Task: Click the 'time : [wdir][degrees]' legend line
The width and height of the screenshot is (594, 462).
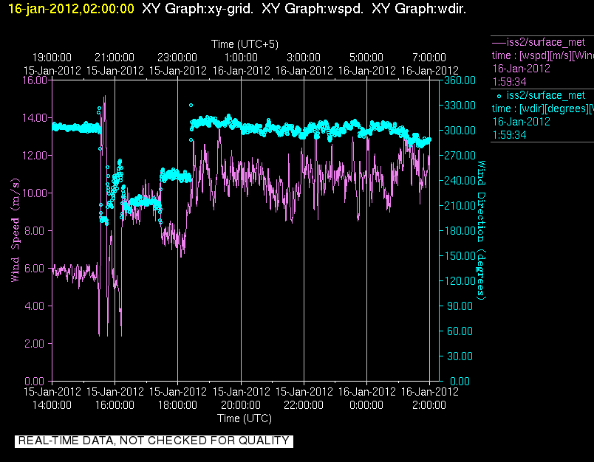Action: click(542, 108)
